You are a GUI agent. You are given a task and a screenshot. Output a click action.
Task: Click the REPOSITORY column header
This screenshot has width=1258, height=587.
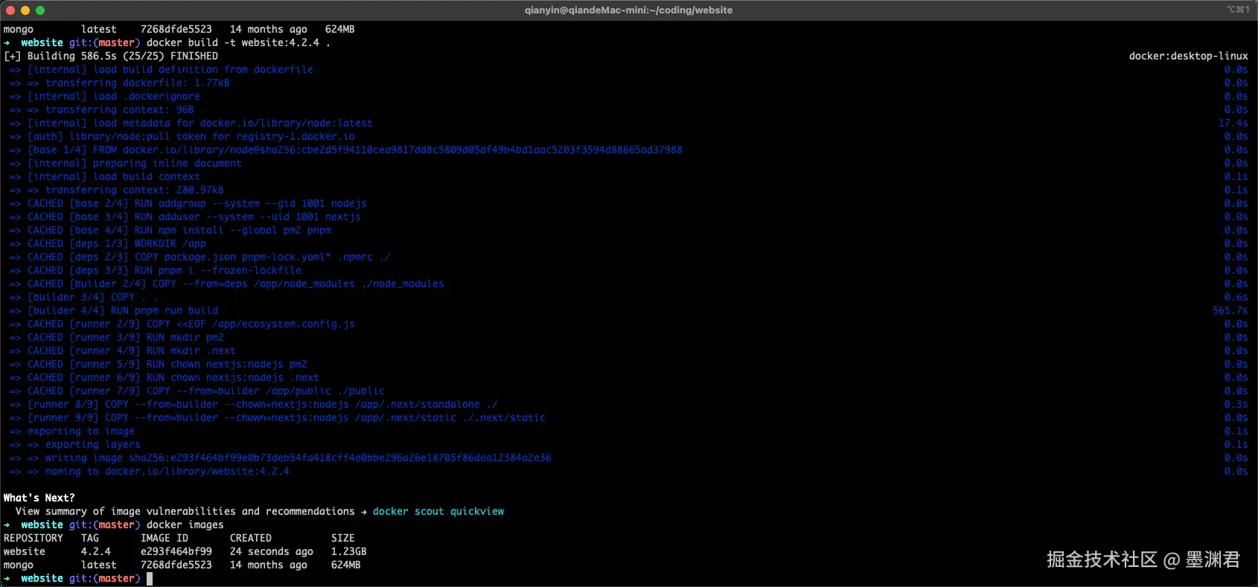pyautogui.click(x=33, y=538)
